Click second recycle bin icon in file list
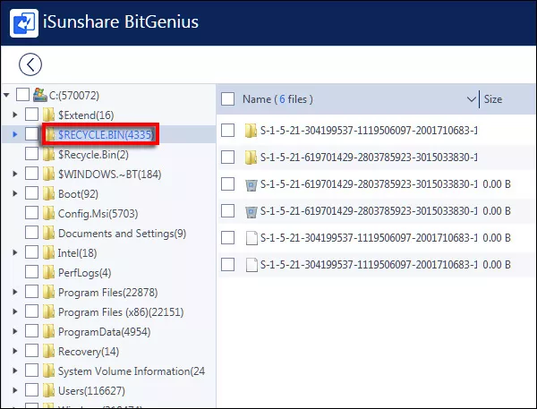 tap(251, 212)
